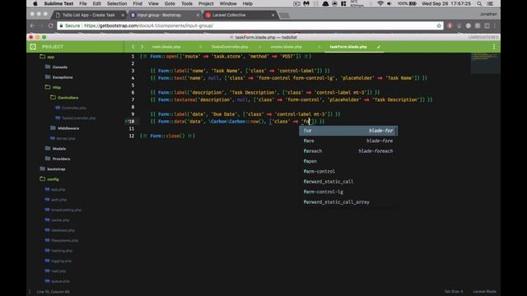
Task: Choose 'forward_static_call_array' suggestion
Action: [x=348, y=202]
